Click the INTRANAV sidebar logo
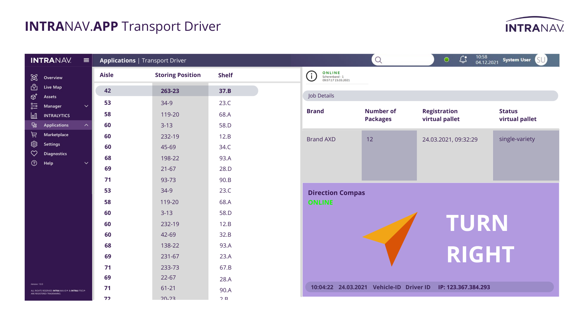 coord(51,60)
